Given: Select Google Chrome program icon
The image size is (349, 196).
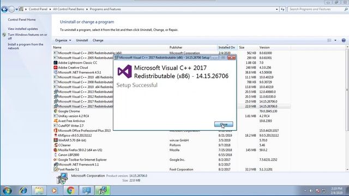Looking at the screenshot, I should pyautogui.click(x=56, y=111).
